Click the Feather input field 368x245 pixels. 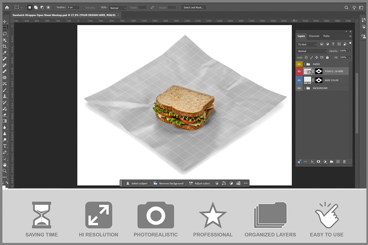pos(73,7)
